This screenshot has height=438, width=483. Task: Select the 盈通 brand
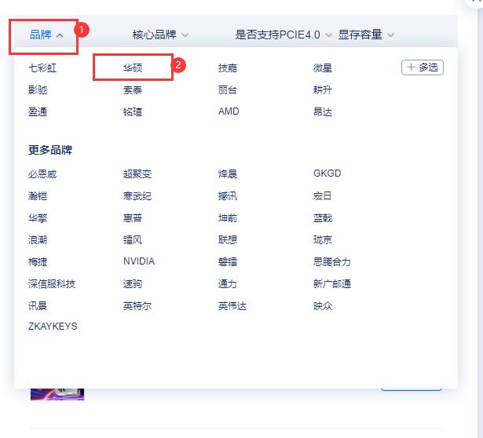pyautogui.click(x=38, y=112)
